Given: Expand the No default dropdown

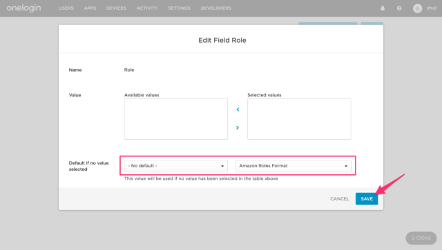Looking at the screenshot, I should coord(176,166).
